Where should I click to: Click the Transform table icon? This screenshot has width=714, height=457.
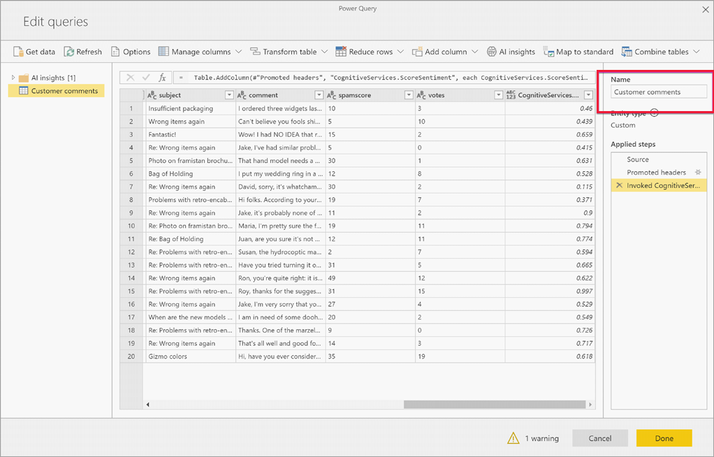pos(255,52)
